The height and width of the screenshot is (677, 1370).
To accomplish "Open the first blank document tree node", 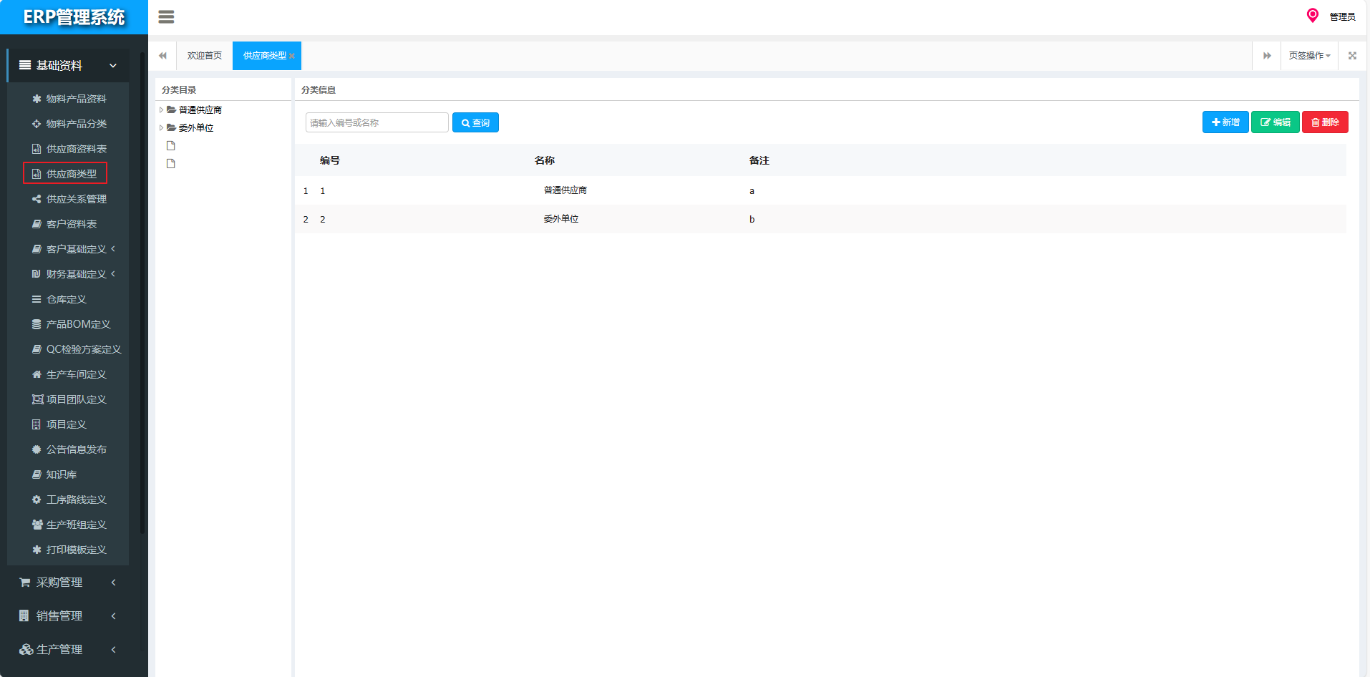I will point(171,146).
